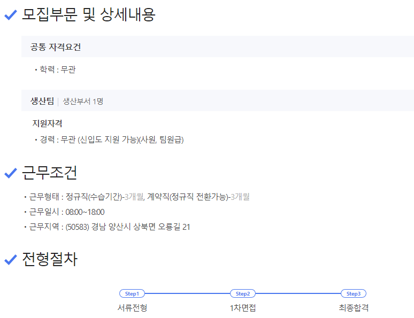Select the Step2 badge
The width and height of the screenshot is (414, 318).
pyautogui.click(x=243, y=293)
